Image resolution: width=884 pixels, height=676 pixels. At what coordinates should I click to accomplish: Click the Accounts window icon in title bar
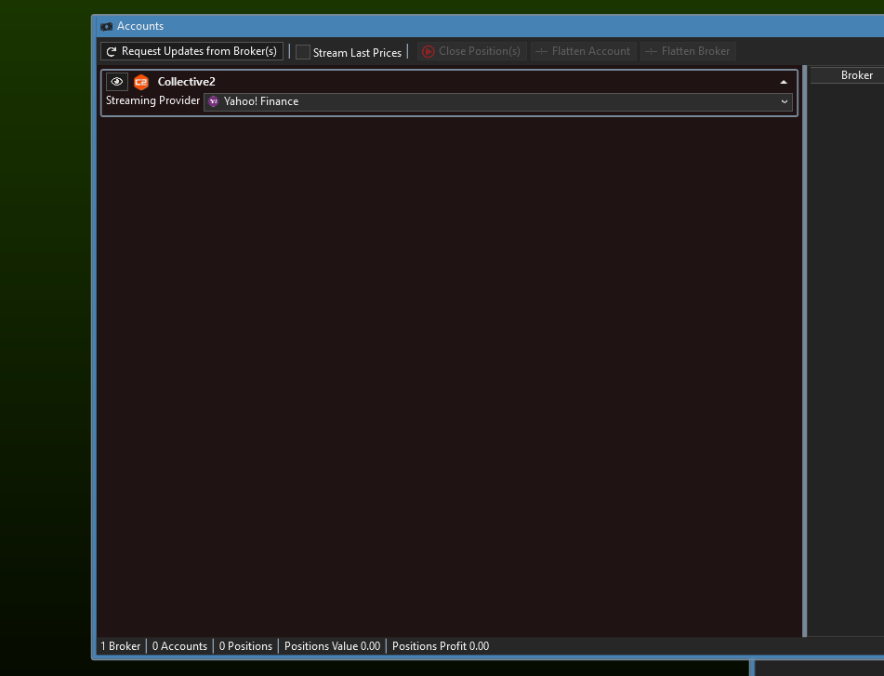coord(107,26)
